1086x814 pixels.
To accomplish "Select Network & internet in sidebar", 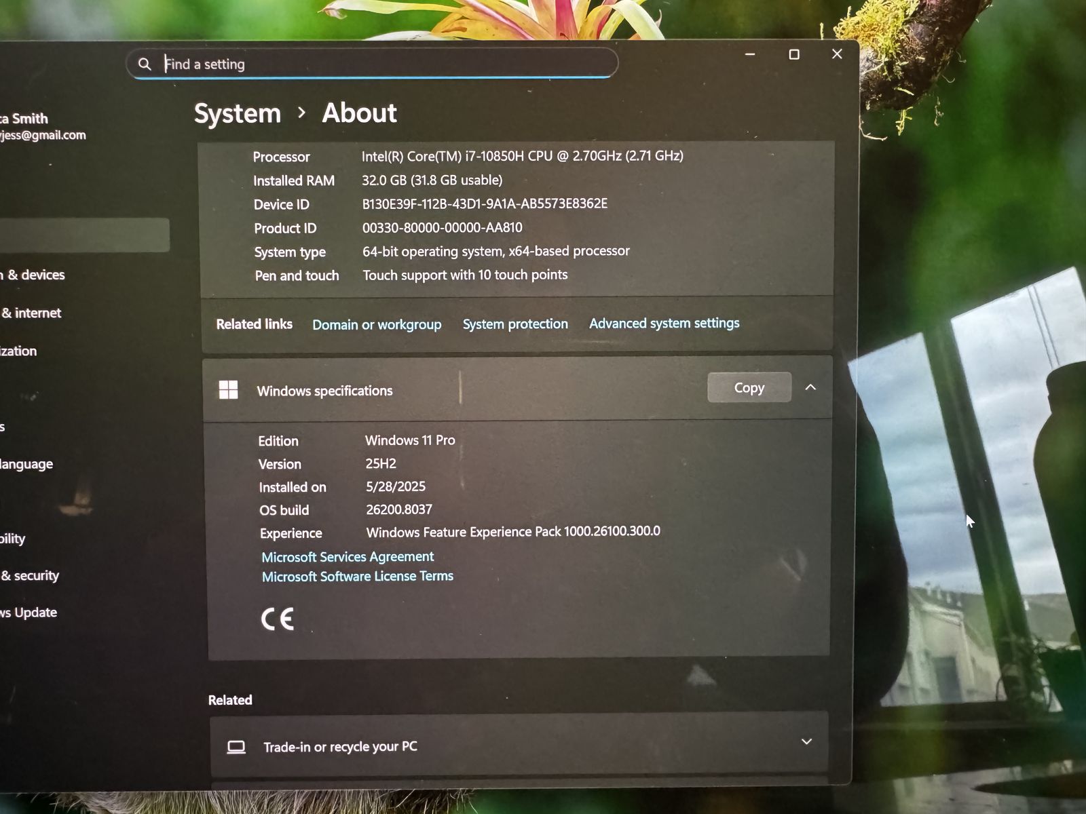I will tap(32, 313).
